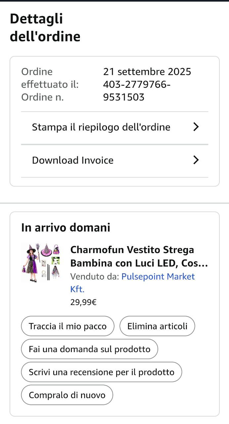Choose Fai una domanda sul prodotto
Screen dimensions: 229x424
pyautogui.click(x=89, y=349)
